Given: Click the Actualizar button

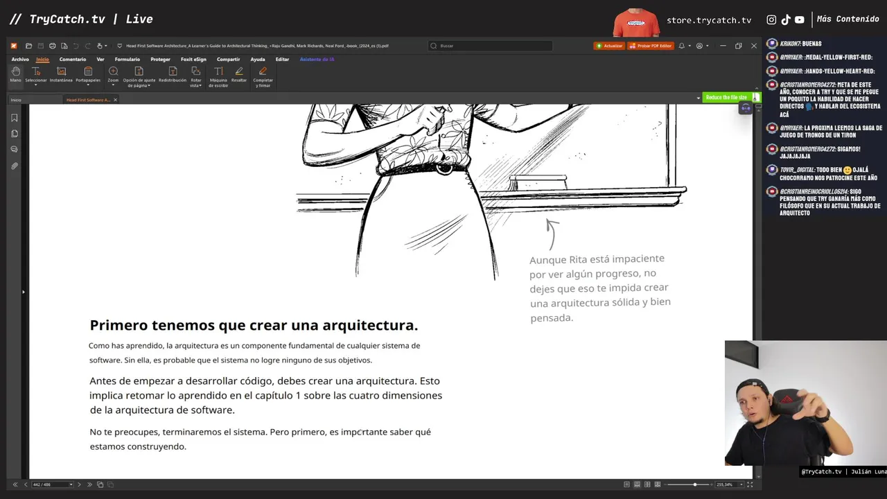Looking at the screenshot, I should (x=609, y=46).
